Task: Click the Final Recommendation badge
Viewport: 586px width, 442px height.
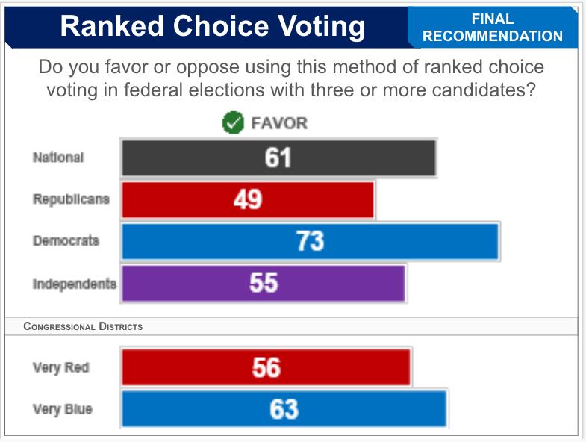Action: pos(493,28)
